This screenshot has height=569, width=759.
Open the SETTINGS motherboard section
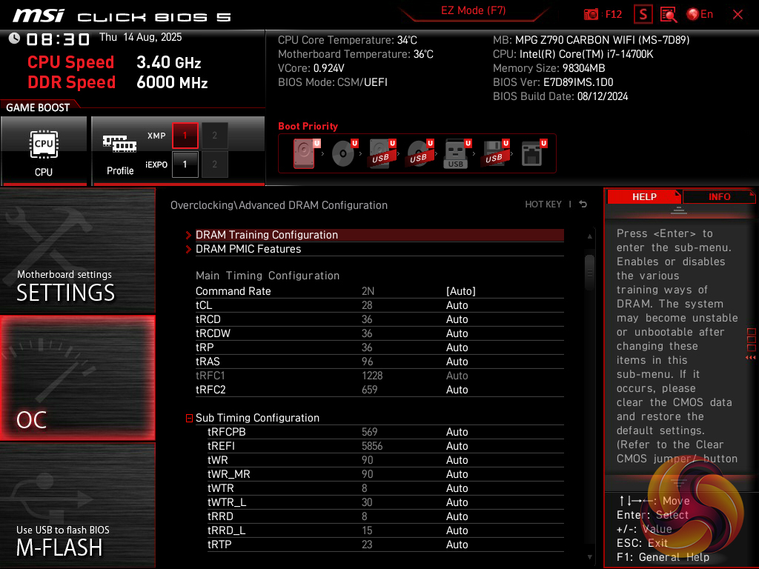tap(77, 250)
